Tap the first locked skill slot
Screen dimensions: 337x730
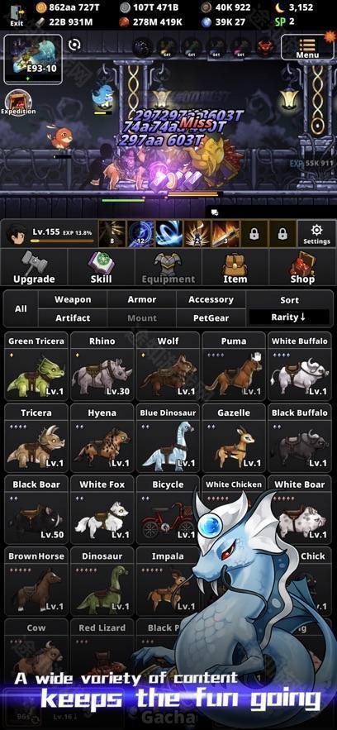tap(254, 234)
